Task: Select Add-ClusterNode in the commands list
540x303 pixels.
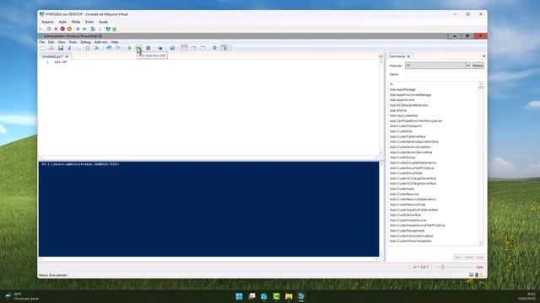Action: coord(402,189)
